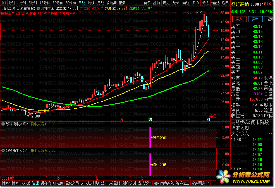Select the 月线 monthly period
This screenshot has width=275, height=188.
tap(101, 3)
